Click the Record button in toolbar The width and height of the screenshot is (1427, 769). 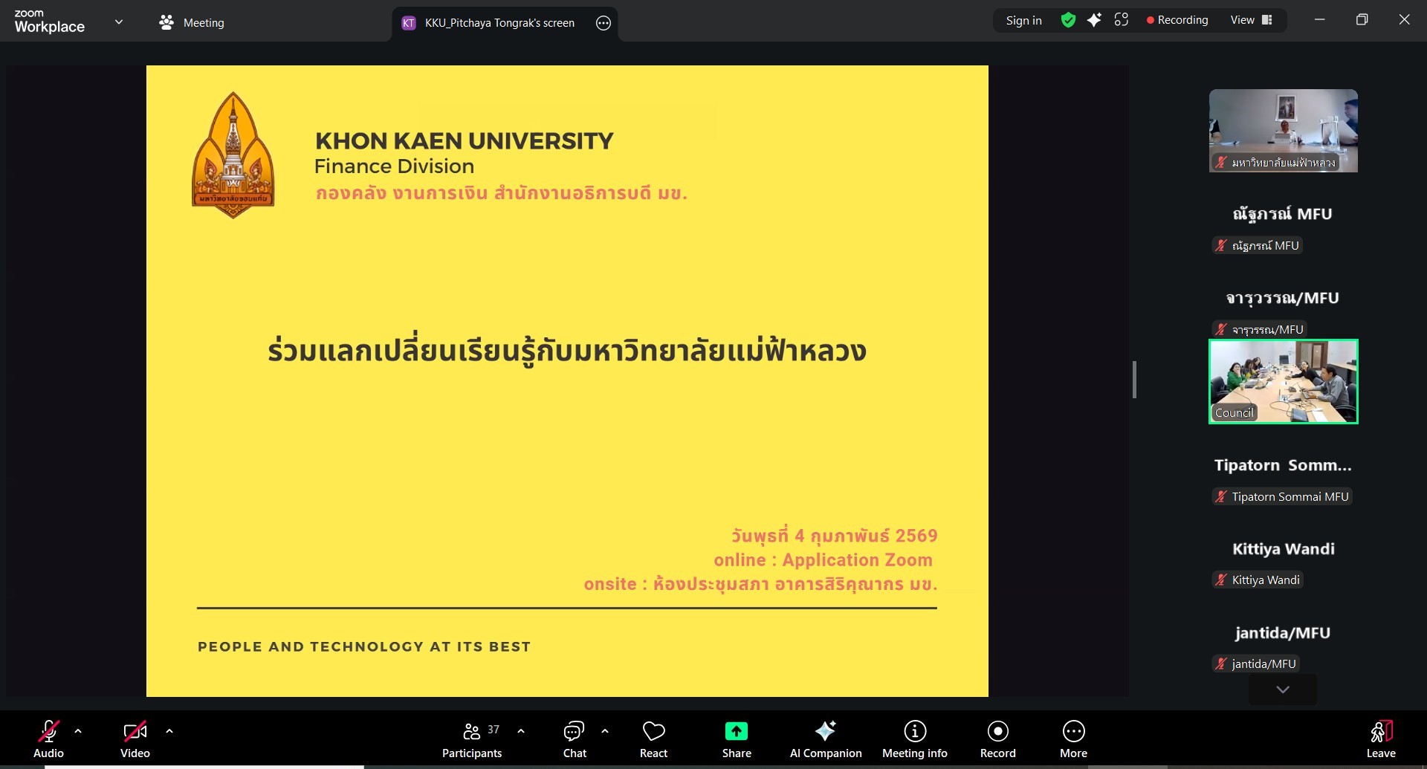coord(998,739)
